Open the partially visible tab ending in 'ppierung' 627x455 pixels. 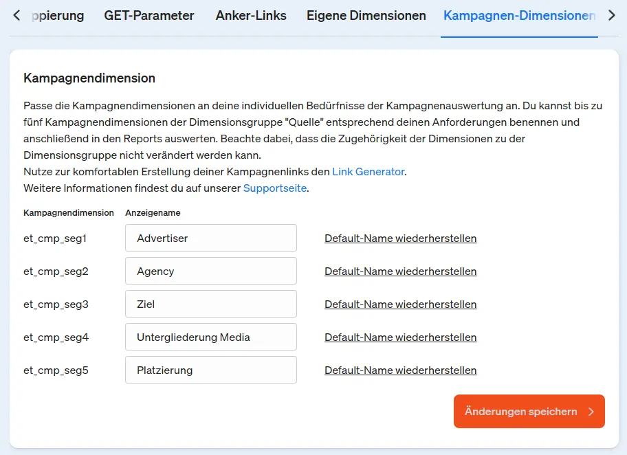(59, 15)
